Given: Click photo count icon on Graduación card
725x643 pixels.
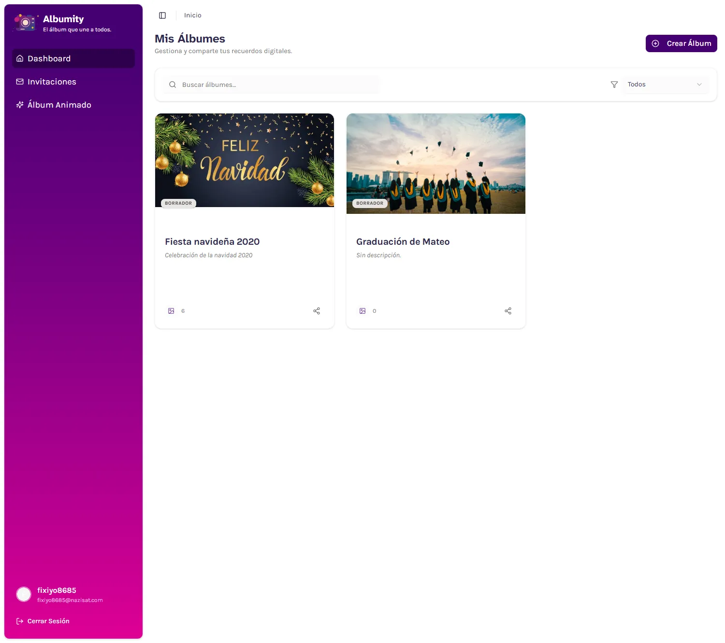Looking at the screenshot, I should point(362,311).
